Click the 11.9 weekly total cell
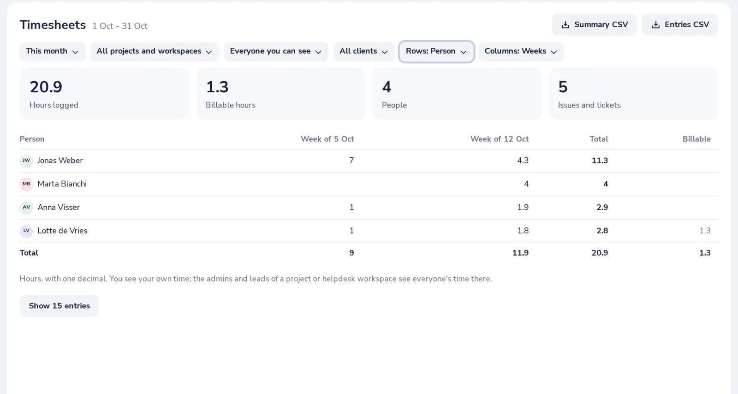 point(520,253)
